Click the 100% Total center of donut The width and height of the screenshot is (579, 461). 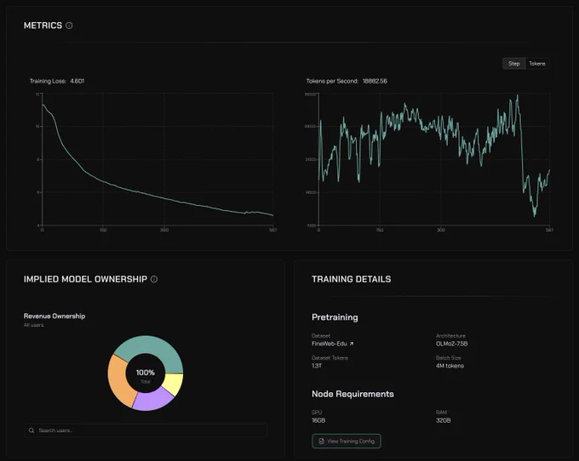(x=146, y=375)
